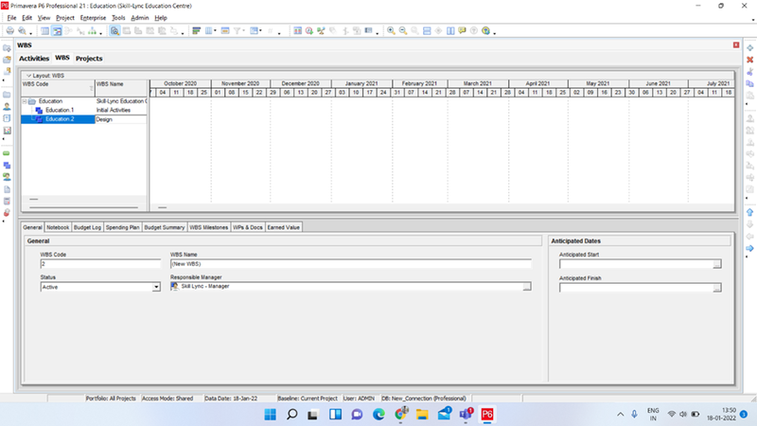Screen dimensions: 757x426
Task: Open the View menu
Action: click(44, 18)
